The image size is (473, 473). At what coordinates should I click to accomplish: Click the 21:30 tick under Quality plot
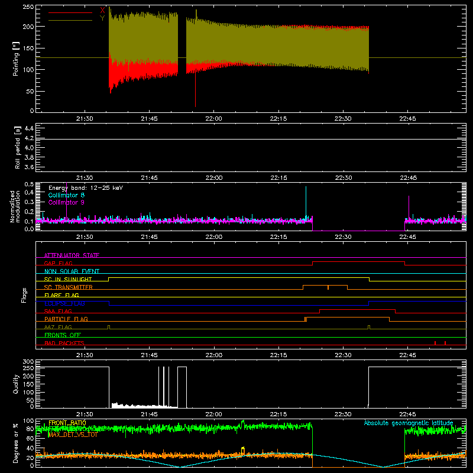[x=85, y=414]
